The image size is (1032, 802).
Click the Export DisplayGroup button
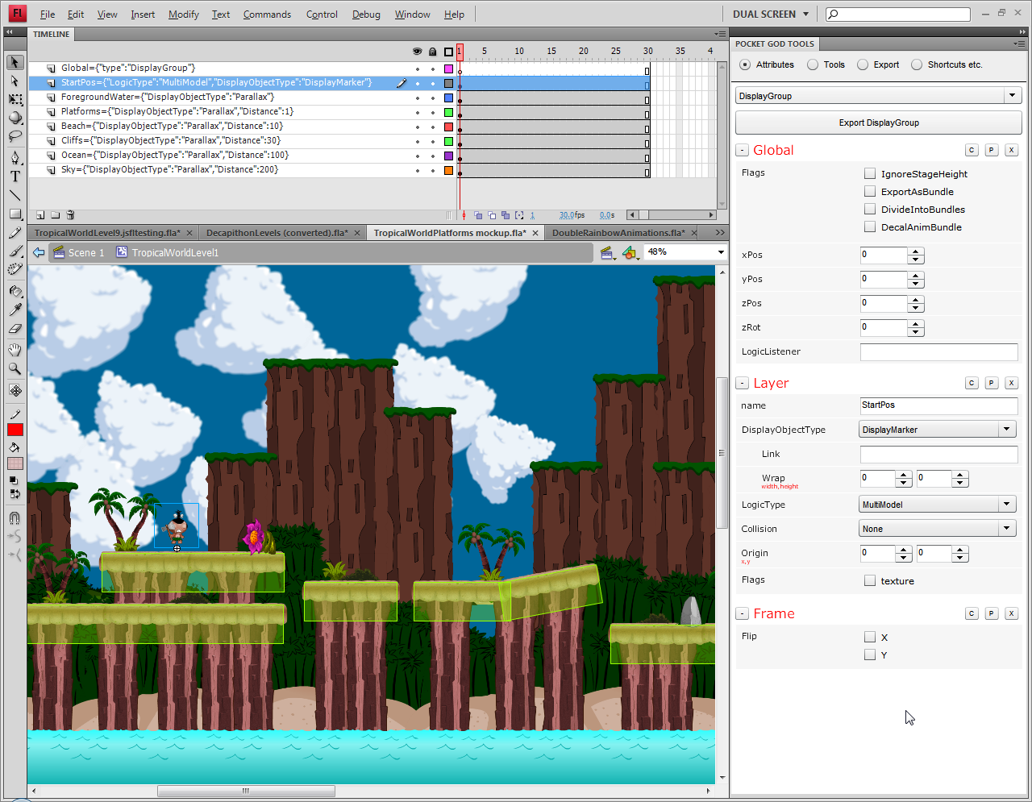click(x=878, y=123)
